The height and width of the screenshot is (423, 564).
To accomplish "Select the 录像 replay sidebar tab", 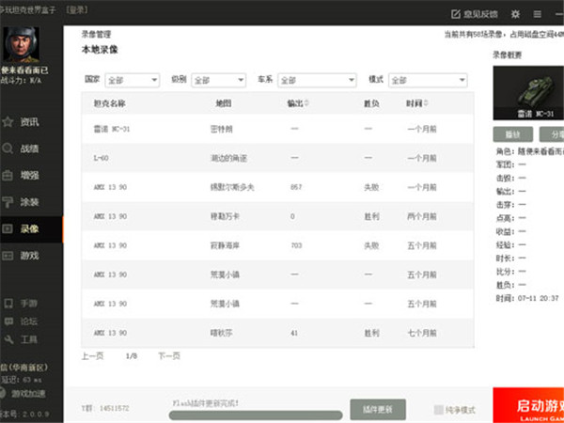I will click(30, 228).
